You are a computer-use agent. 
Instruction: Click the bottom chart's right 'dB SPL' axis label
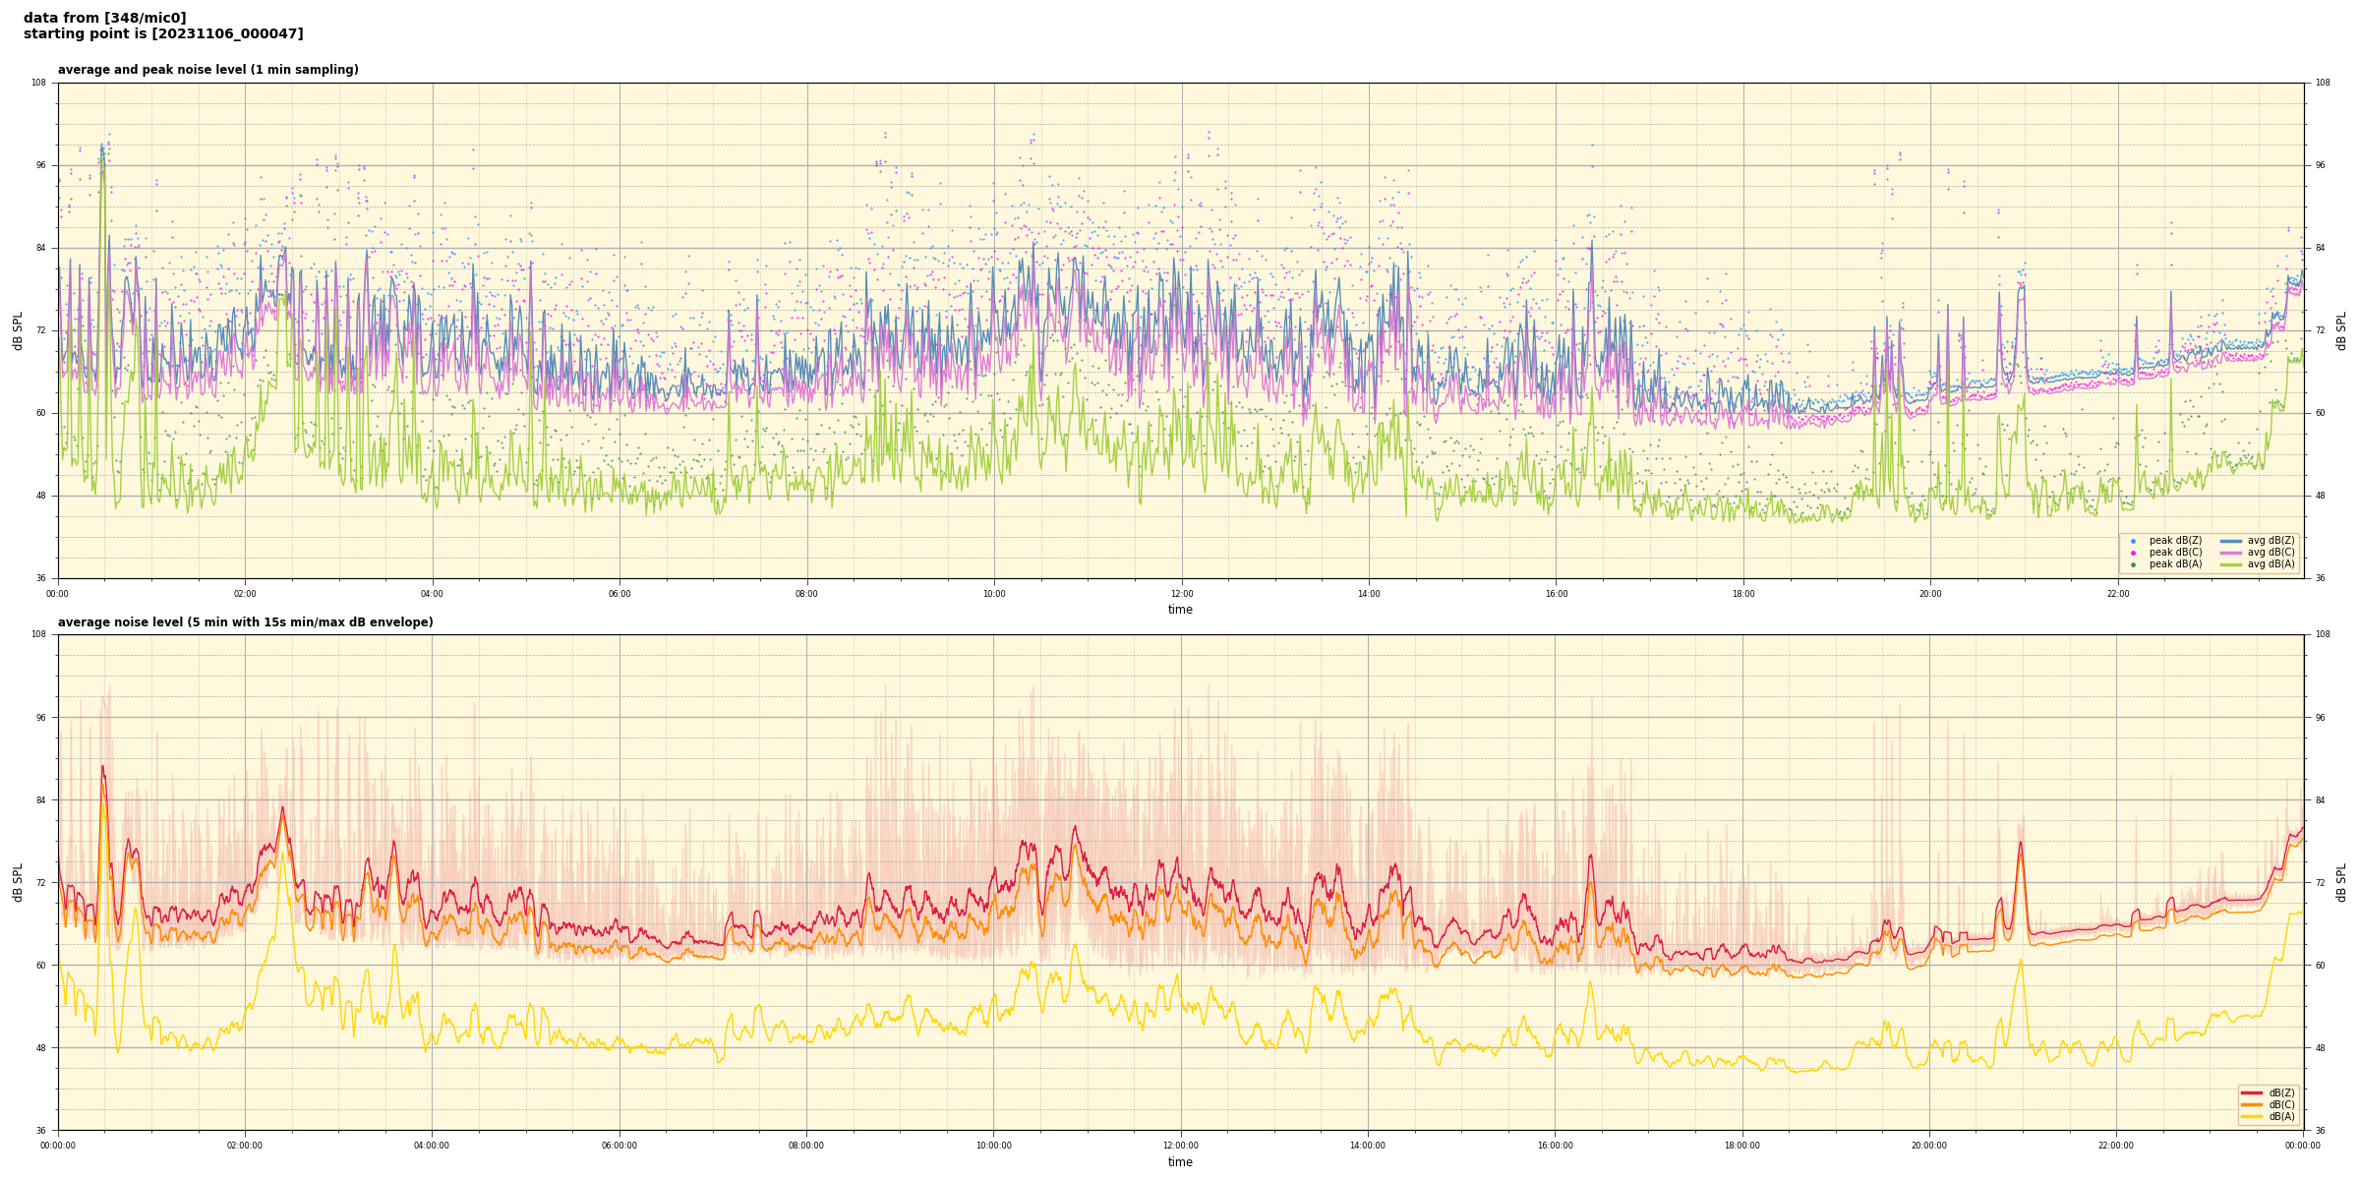click(2341, 882)
